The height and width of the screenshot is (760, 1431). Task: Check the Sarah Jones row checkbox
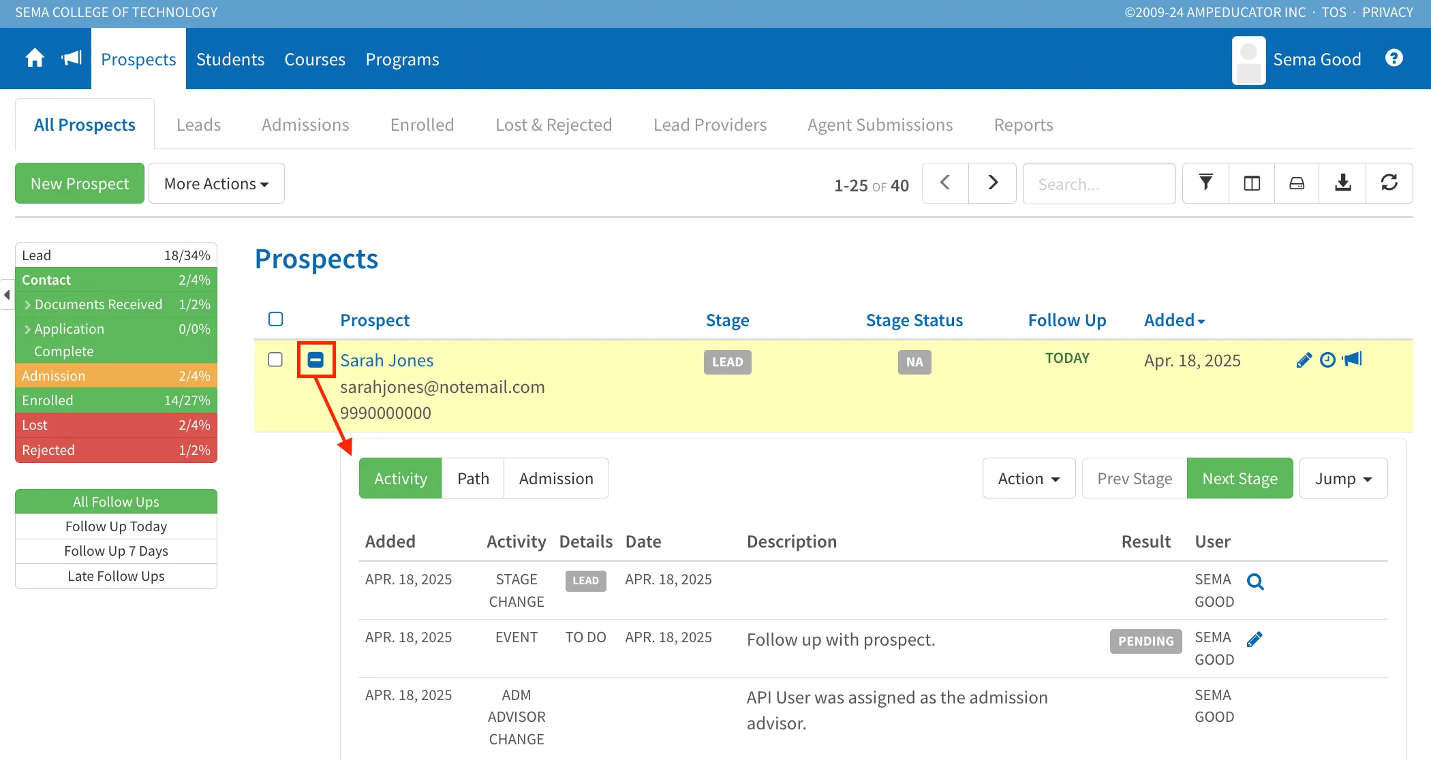coord(275,359)
